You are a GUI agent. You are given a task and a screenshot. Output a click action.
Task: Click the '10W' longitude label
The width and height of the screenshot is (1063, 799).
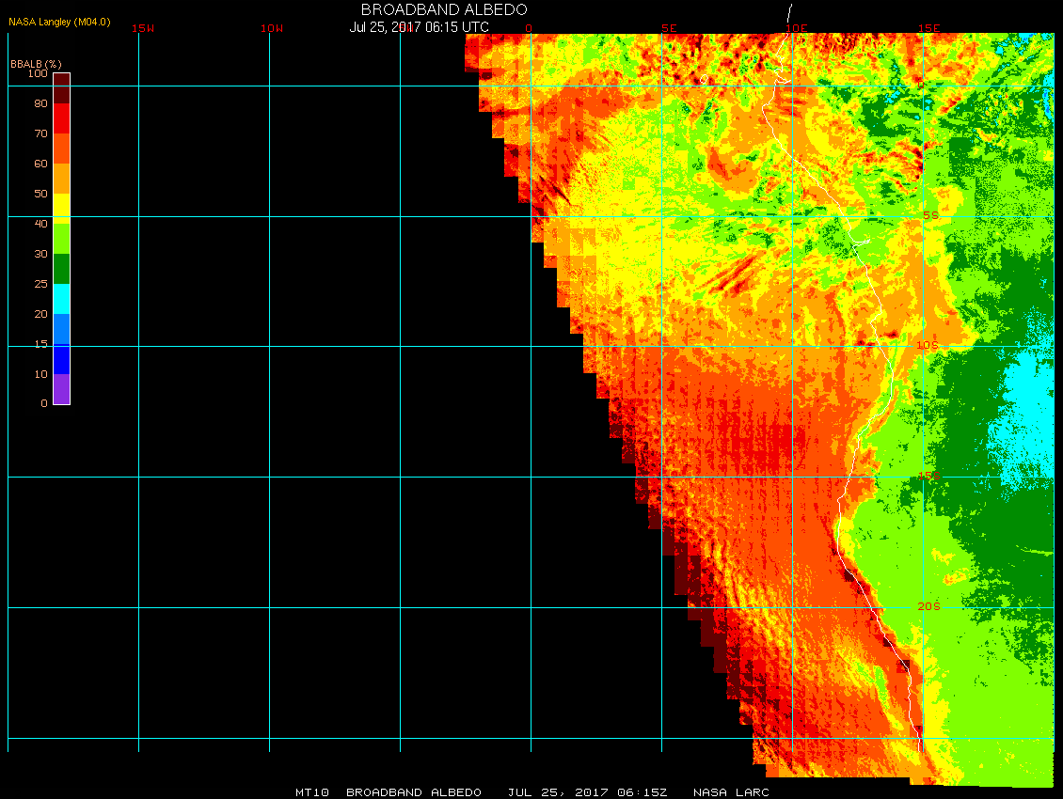point(272,28)
